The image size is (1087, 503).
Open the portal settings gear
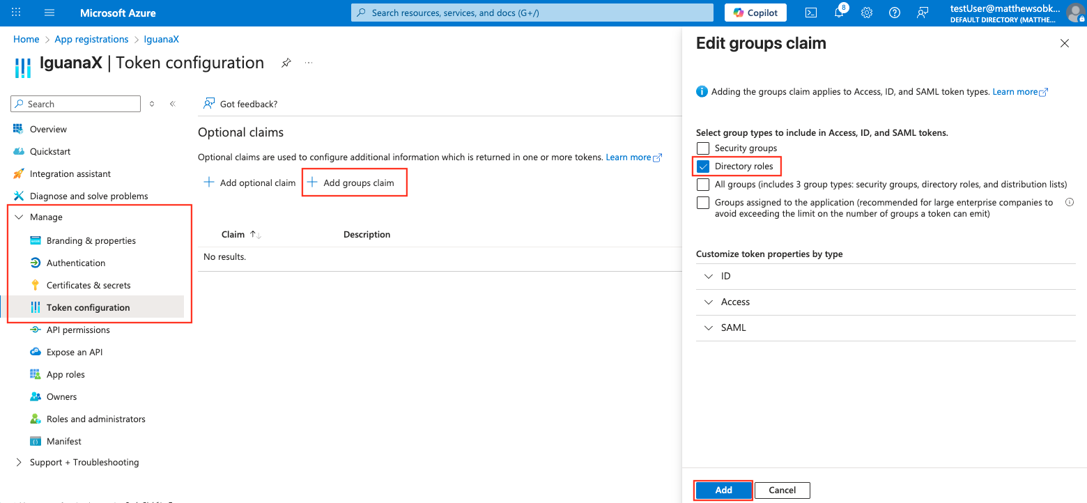pos(867,13)
